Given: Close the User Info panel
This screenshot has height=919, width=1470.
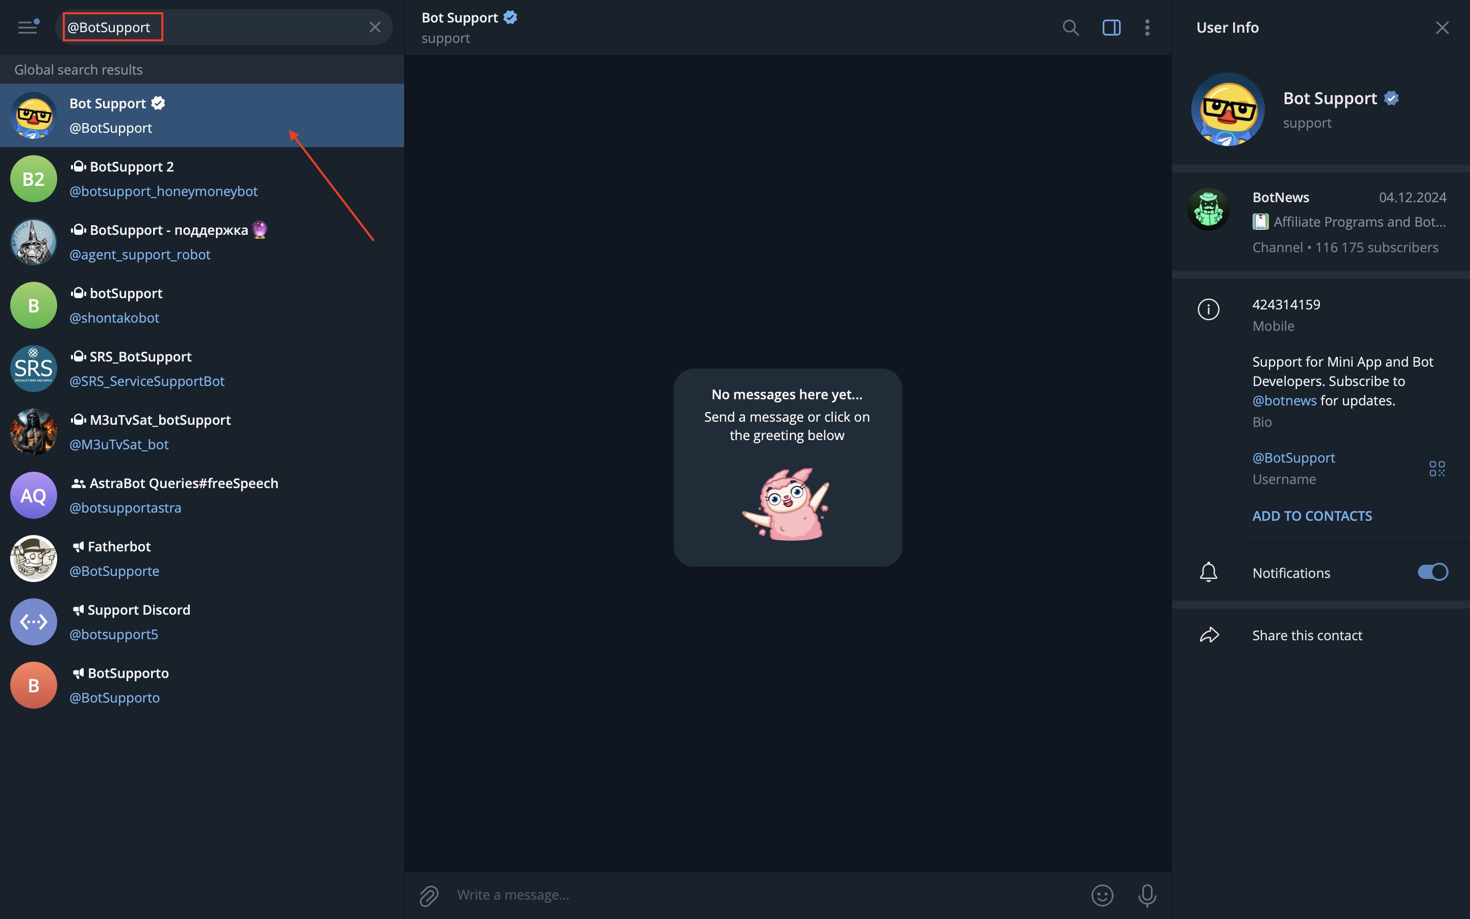Looking at the screenshot, I should (1441, 28).
